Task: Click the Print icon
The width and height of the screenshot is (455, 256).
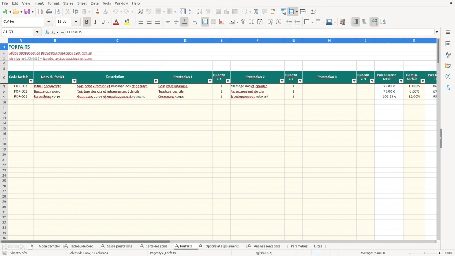Action: click(49, 12)
